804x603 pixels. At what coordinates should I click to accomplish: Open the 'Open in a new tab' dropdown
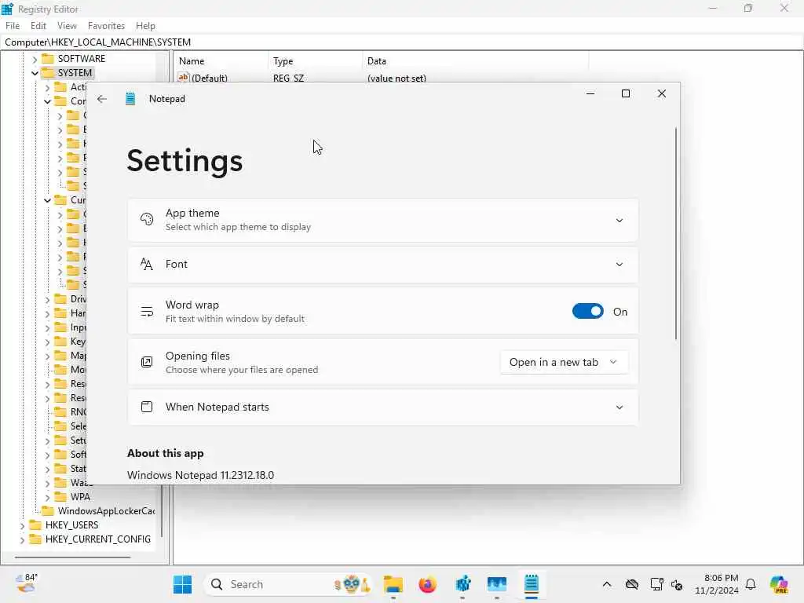tap(564, 362)
